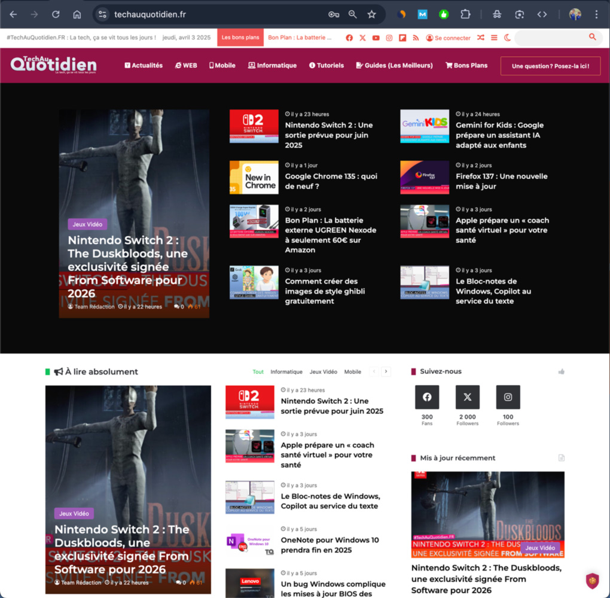Image resolution: width=610 pixels, height=598 pixels.
Task: Click the incognito-style hat extension icon
Action: (x=497, y=14)
